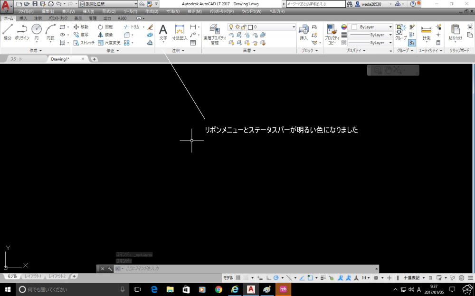This screenshot has height=296, width=475.
Task: Click the トリム (Trim) tool
Action: point(132,27)
